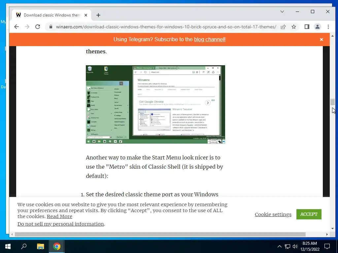The width and height of the screenshot is (338, 253).
Task: Open the blog channel link
Action: (x=210, y=40)
